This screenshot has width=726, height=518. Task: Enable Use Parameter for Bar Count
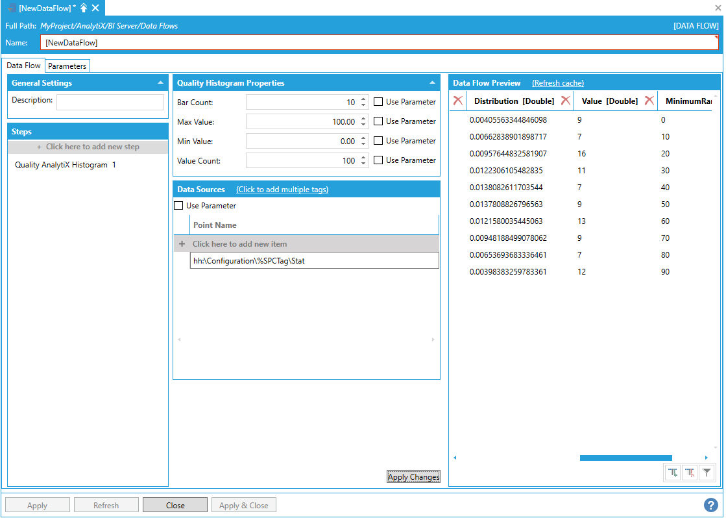(378, 102)
